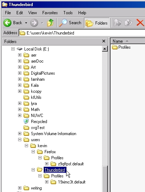Go up one folder level icon
145x192 pixels.
[50, 23]
